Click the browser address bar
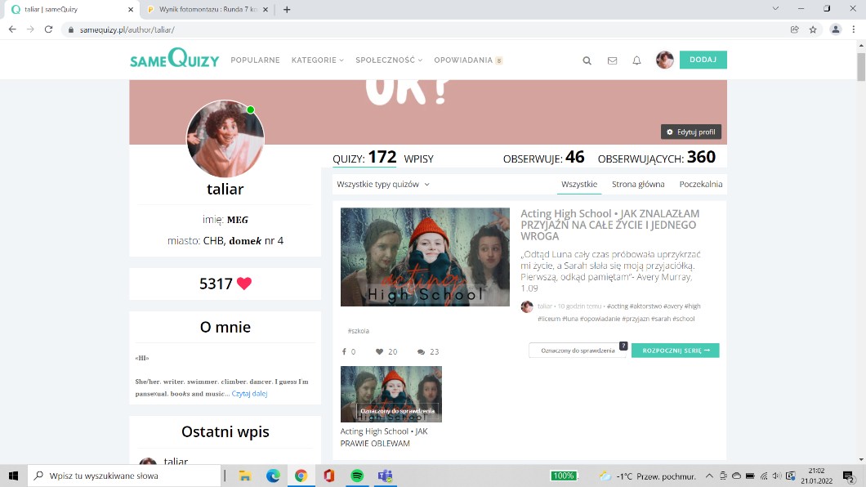 (x=408, y=29)
